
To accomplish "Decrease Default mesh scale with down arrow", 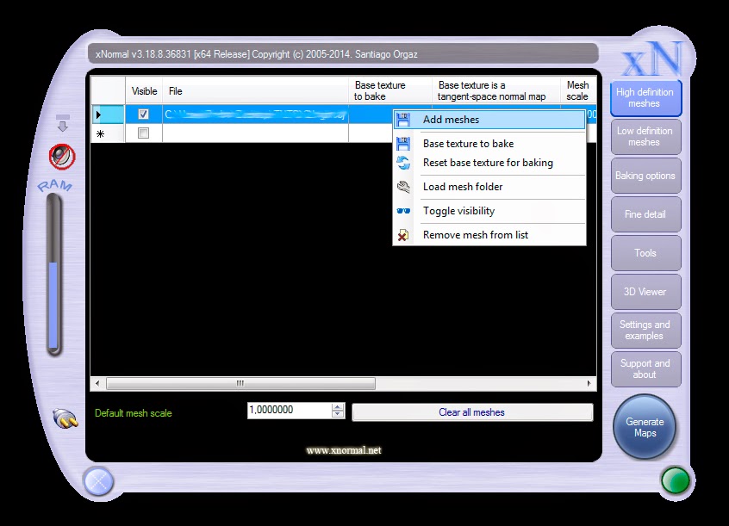I will (338, 414).
